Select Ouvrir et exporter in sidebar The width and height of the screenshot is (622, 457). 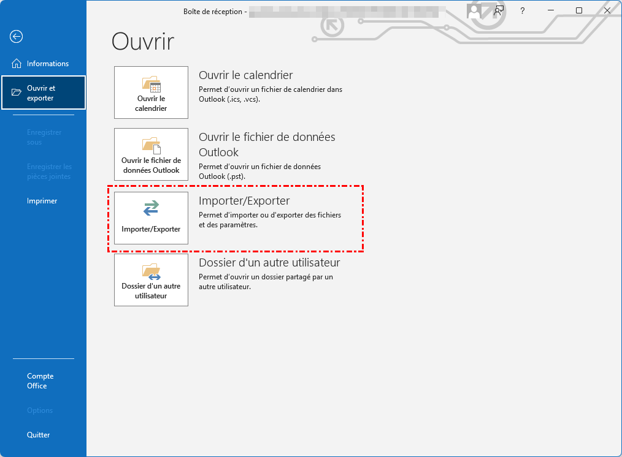click(x=43, y=93)
